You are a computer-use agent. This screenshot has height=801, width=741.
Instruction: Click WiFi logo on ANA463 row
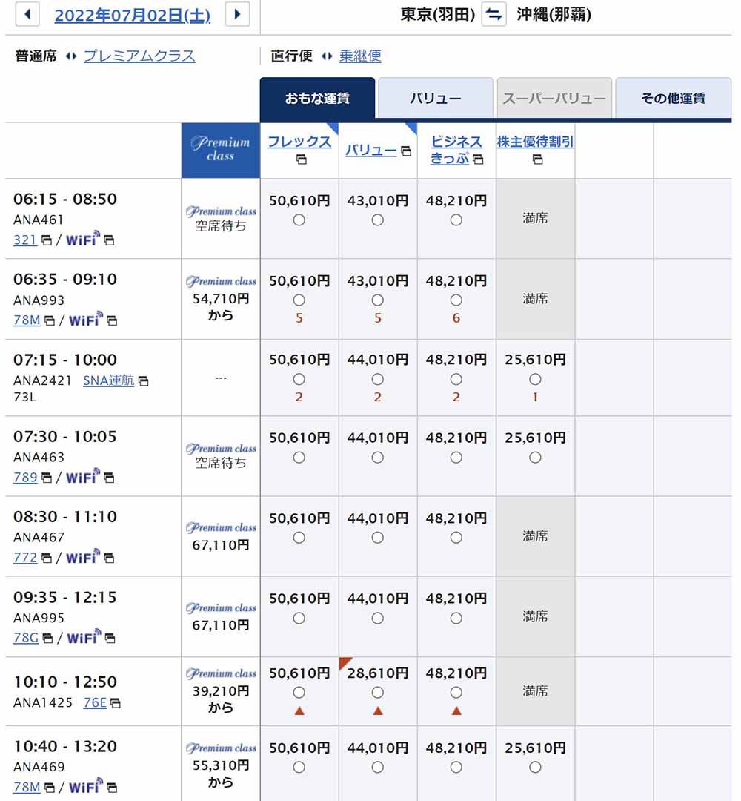pos(83,476)
